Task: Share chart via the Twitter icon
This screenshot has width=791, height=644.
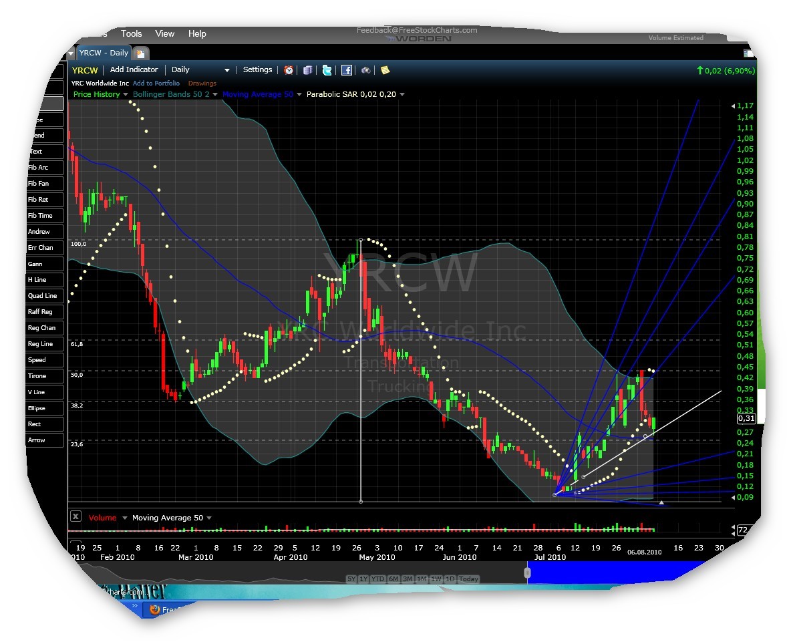Action: coord(327,70)
